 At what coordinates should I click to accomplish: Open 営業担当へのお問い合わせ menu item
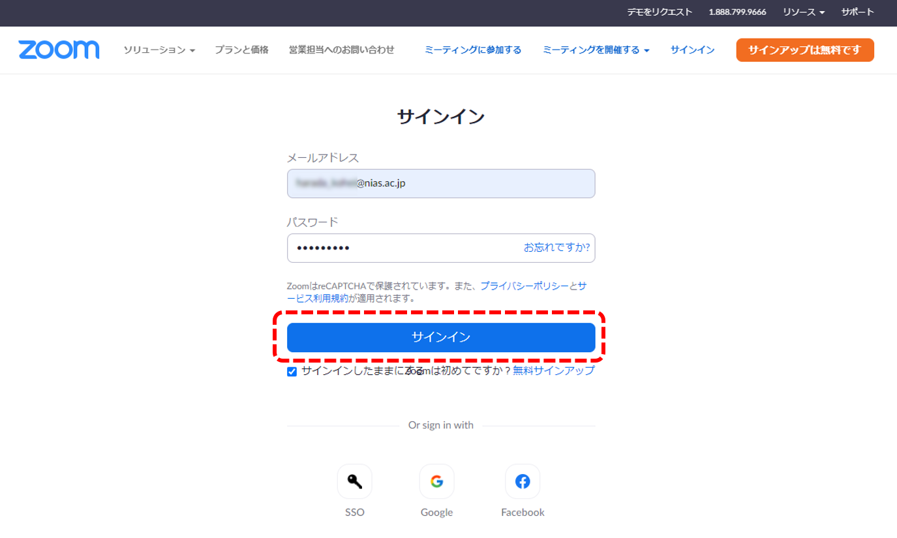(342, 50)
